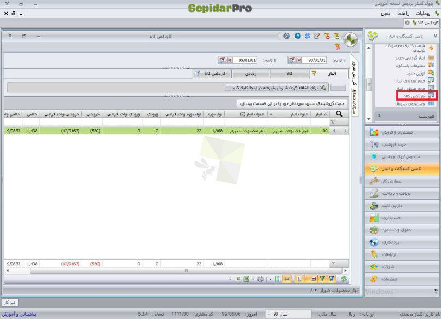Toggle column auto-width double arrow button
Viewport: 441px width, 319px height.
(287, 279)
